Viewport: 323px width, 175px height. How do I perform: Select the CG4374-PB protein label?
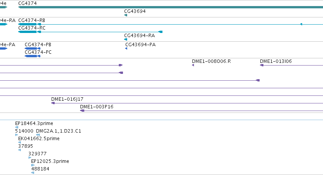tap(38, 45)
